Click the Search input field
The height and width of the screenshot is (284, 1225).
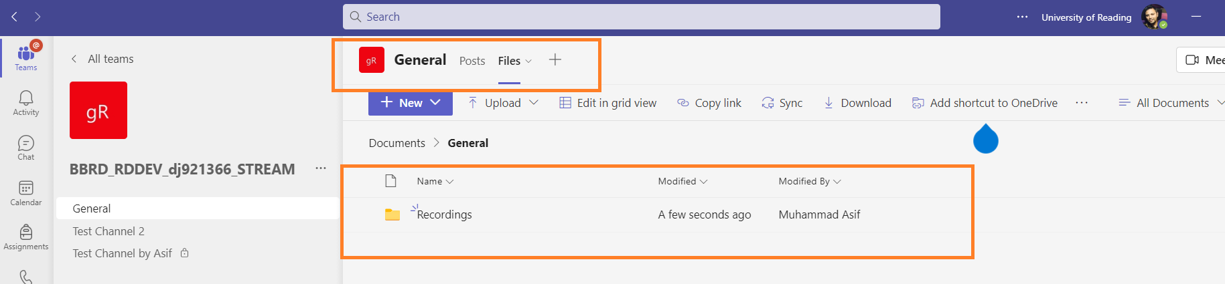[641, 17]
